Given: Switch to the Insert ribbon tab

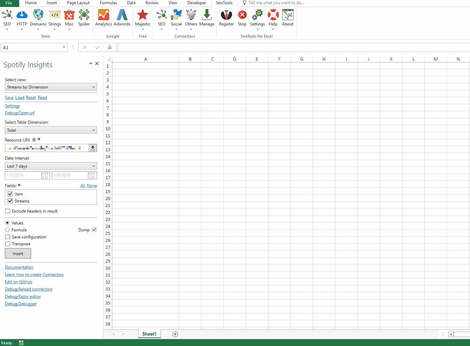Looking at the screenshot, I should pyautogui.click(x=52, y=3).
